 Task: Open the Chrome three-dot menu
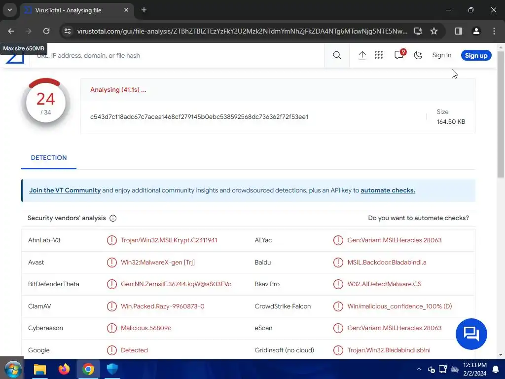494,31
